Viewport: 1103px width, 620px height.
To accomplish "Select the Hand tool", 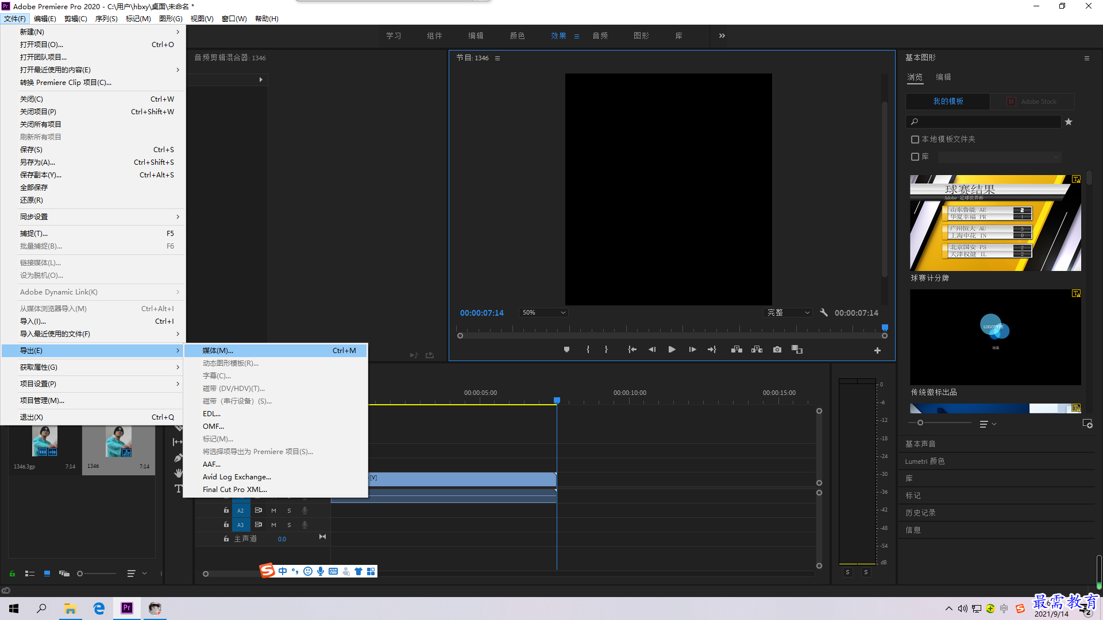I will (x=178, y=473).
